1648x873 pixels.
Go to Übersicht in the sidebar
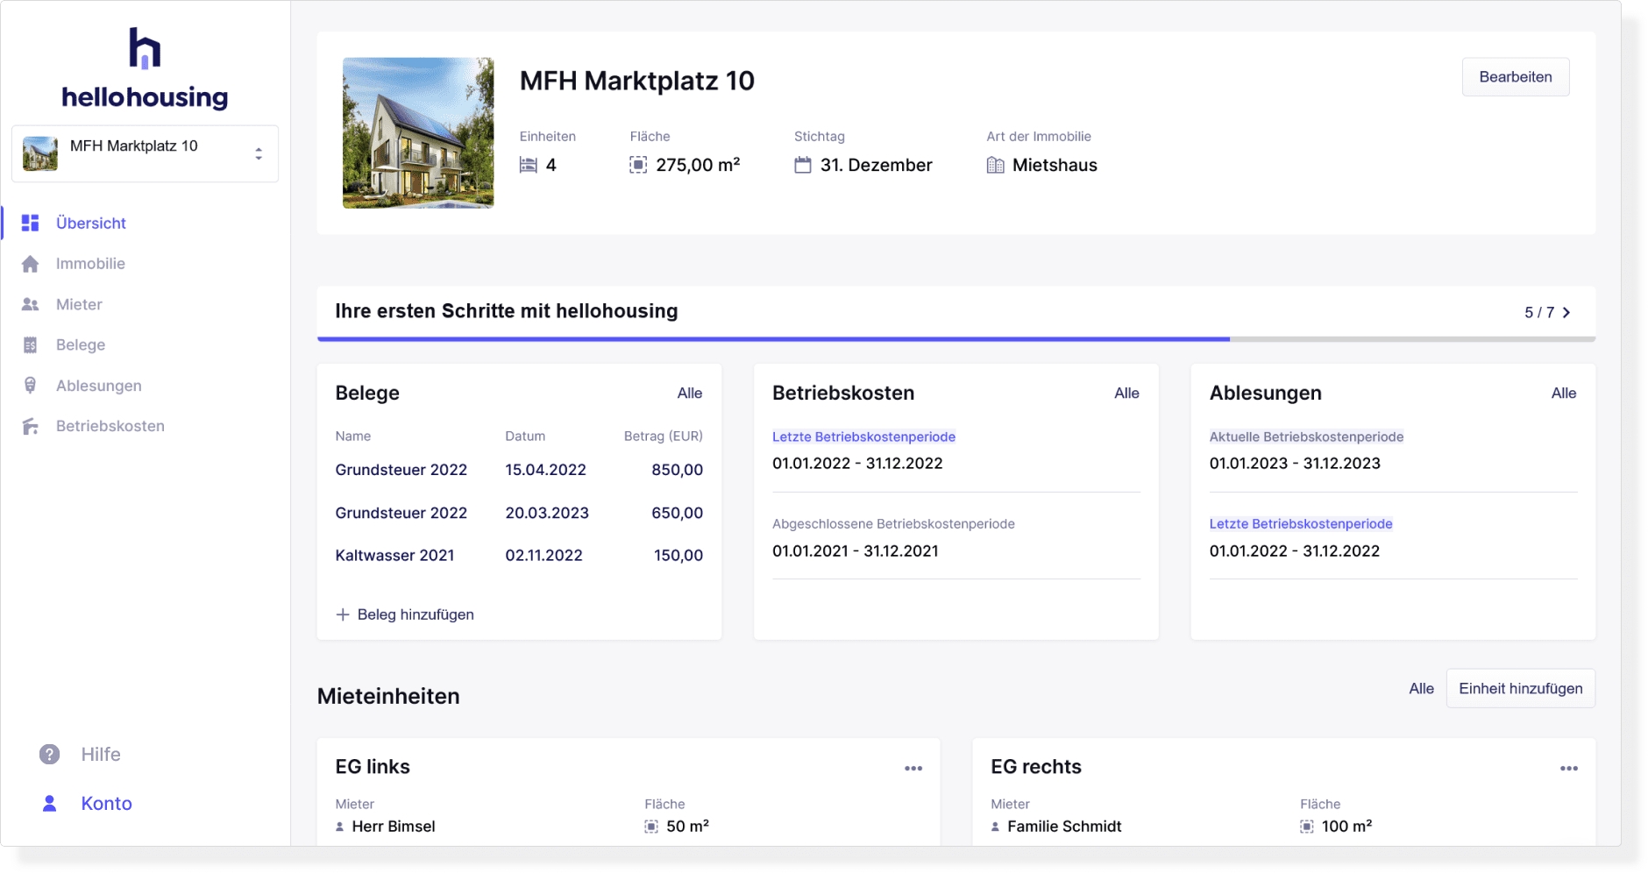pyautogui.click(x=91, y=223)
